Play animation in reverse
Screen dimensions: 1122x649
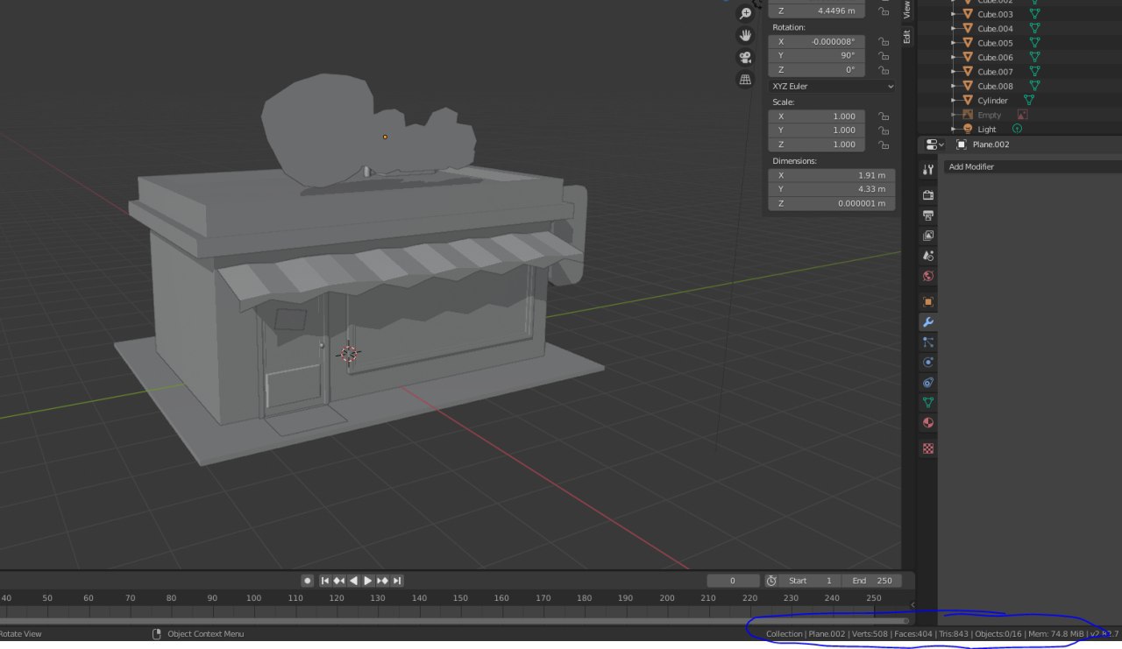click(353, 581)
